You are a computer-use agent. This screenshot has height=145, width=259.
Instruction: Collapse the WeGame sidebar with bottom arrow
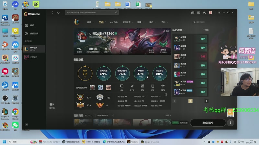point(27,125)
